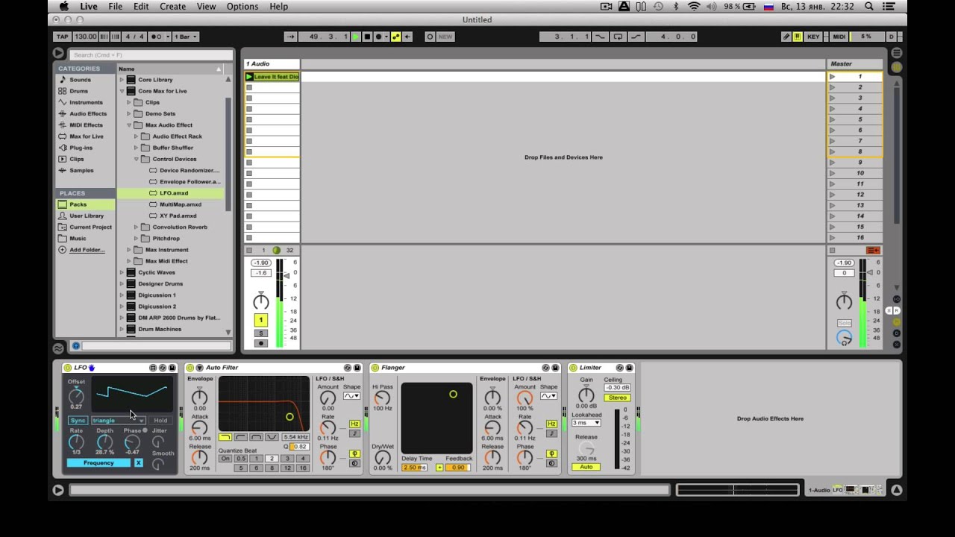Click the tempo field showing 130.00
Image resolution: width=955 pixels, height=537 pixels.
(85, 37)
